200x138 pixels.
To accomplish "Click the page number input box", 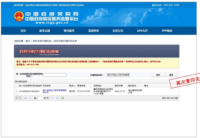I will 40,98.
